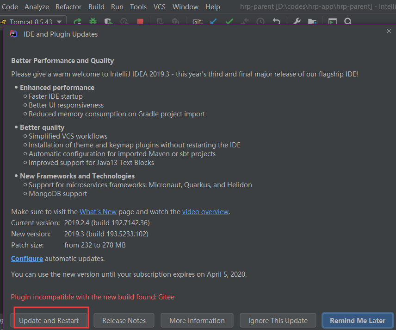Click the IntelliJ logo in dialog title

pos(13,34)
